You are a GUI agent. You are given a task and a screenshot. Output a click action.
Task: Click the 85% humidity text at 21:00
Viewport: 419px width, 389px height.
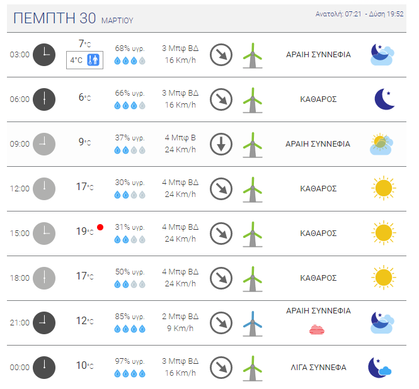coord(130,317)
